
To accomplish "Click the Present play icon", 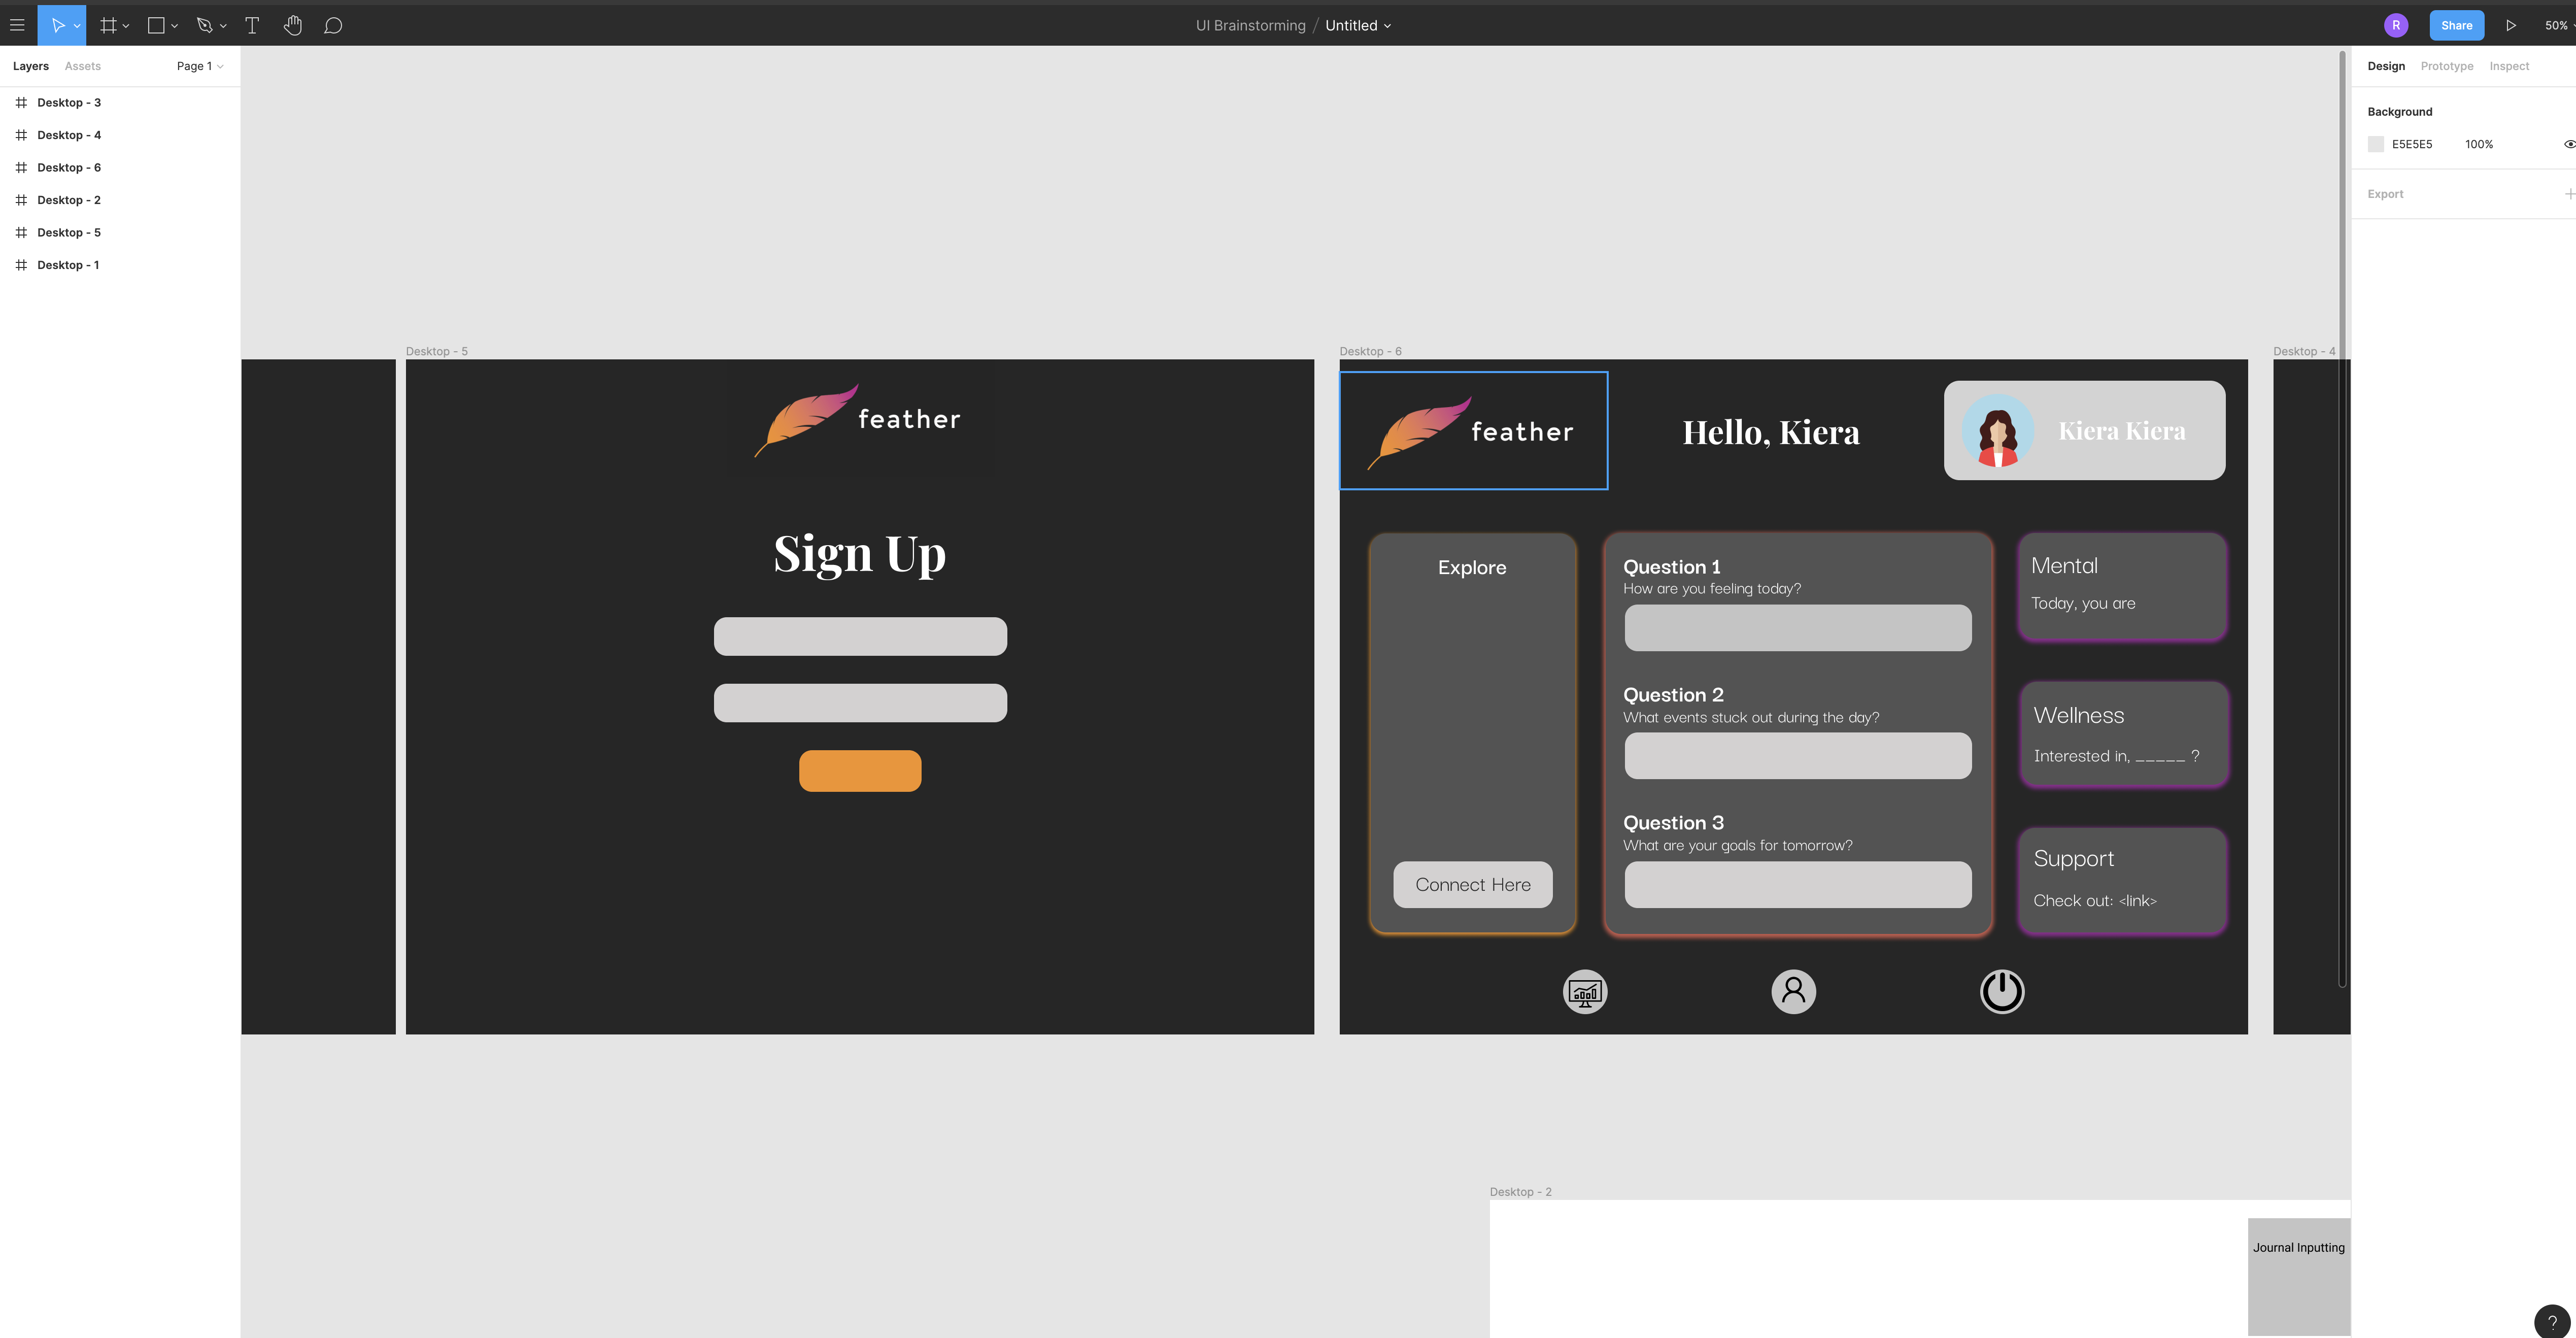I will click(x=2510, y=25).
